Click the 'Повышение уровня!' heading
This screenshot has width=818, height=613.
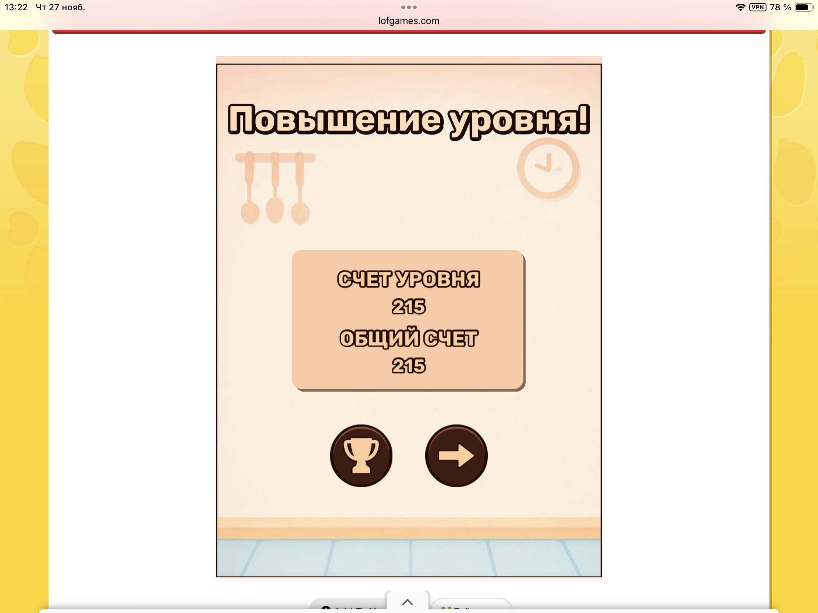[409, 119]
